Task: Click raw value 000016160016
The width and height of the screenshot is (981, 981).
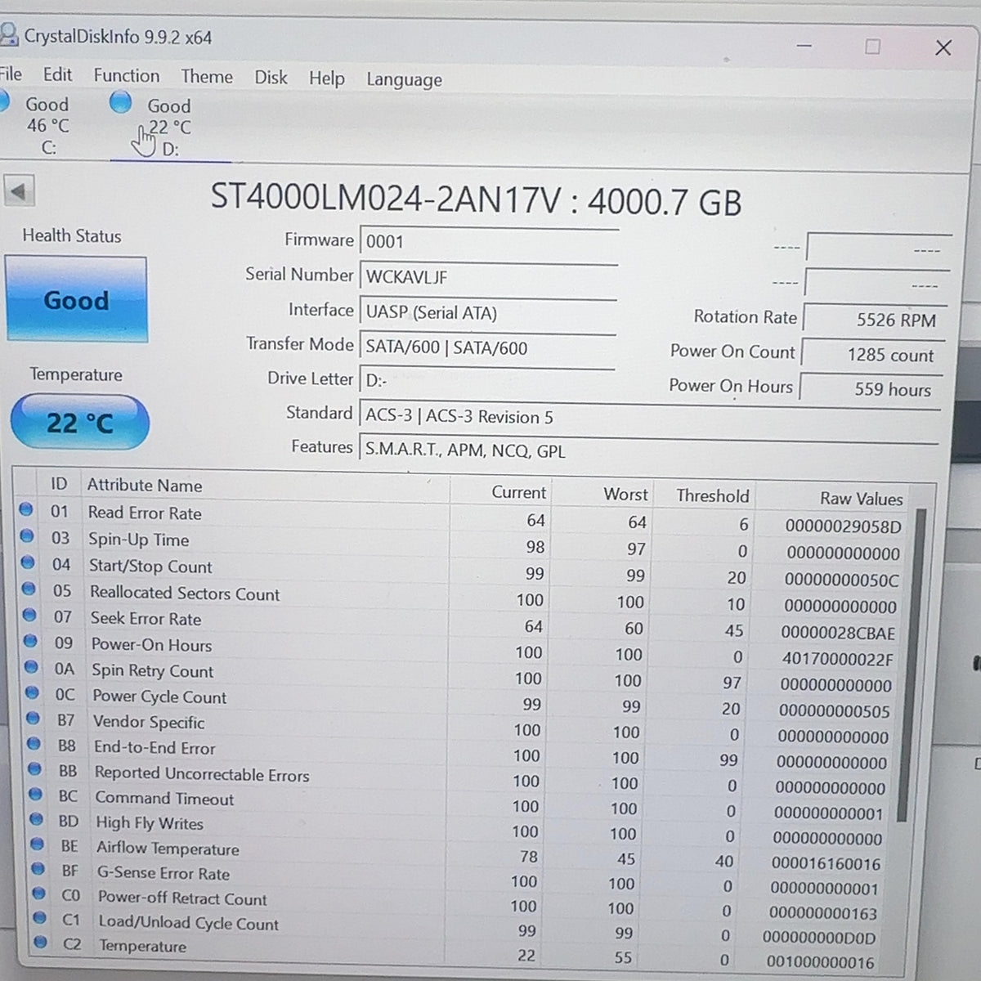Action: click(826, 863)
